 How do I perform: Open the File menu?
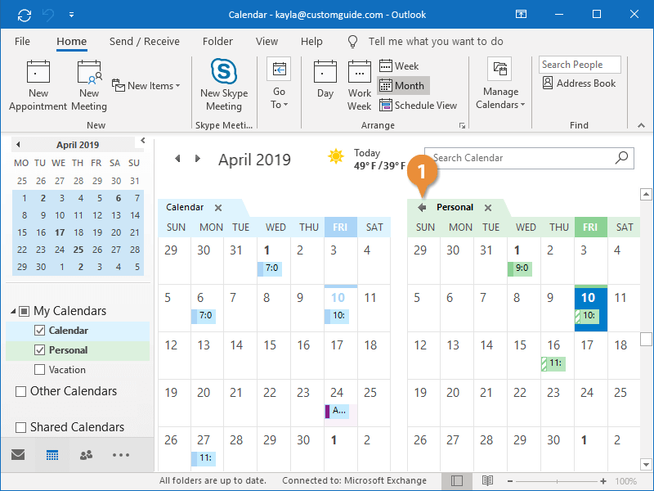tap(22, 42)
